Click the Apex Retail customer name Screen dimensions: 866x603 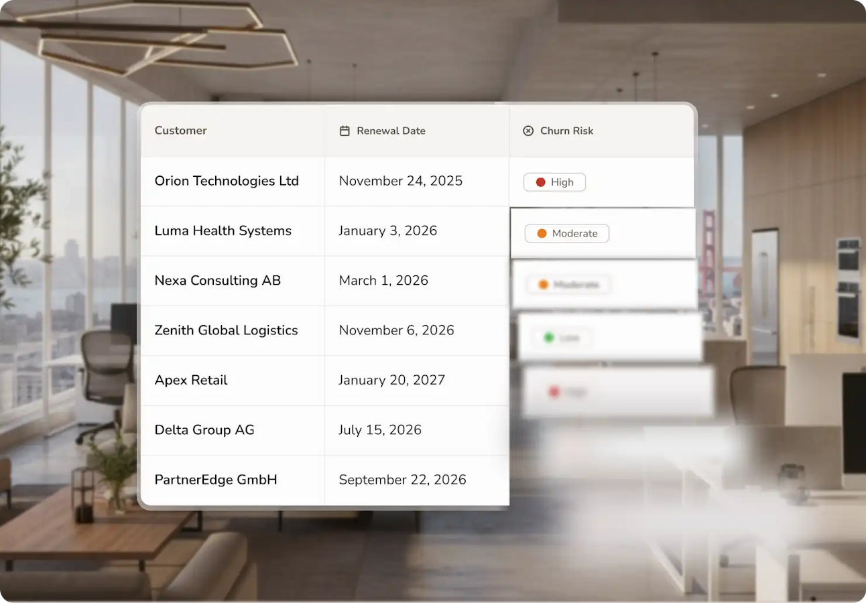coord(191,380)
